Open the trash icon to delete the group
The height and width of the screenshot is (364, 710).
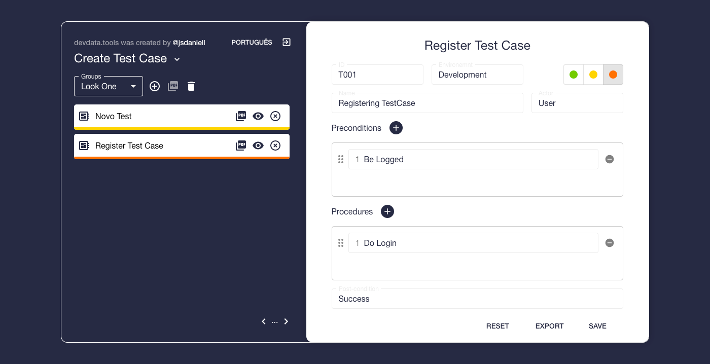coord(191,86)
